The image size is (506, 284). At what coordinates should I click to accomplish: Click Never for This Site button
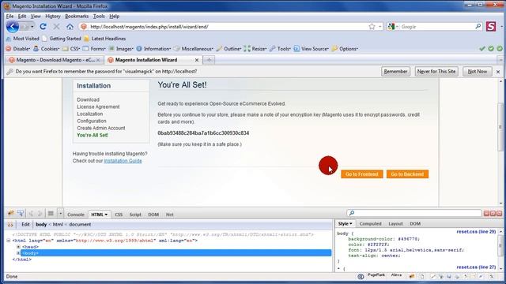tap(436, 72)
